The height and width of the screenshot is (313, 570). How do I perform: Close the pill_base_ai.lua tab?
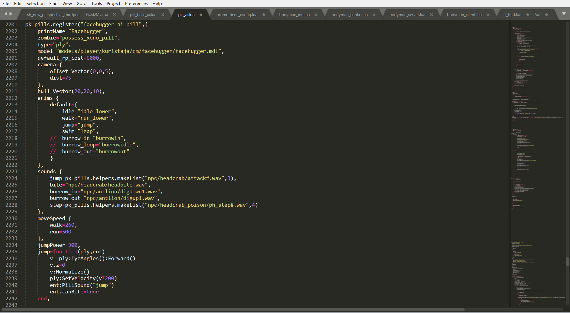pyautogui.click(x=163, y=15)
